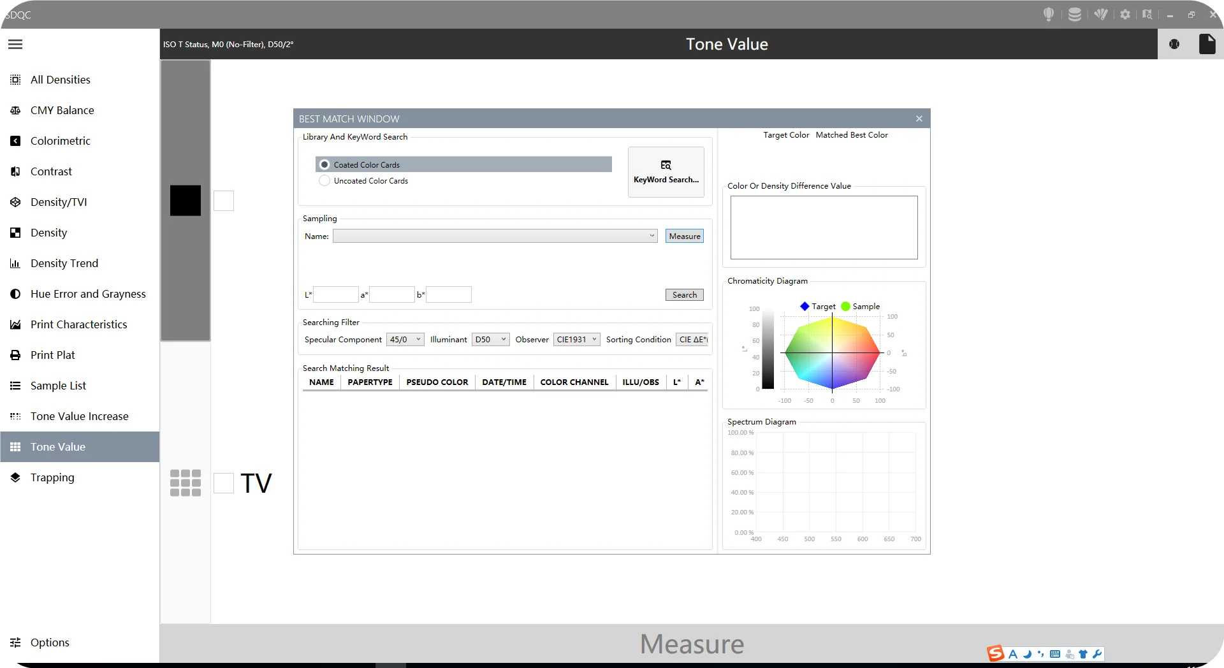The image size is (1224, 668).
Task: Click the color swatch fan icon
Action: coord(1101,14)
